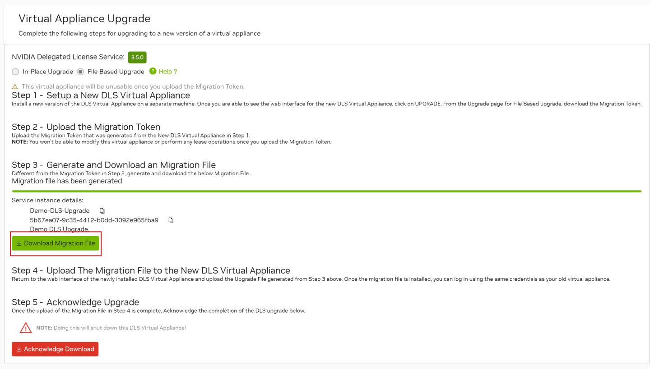Click the Step 3 Generate and Download heading
The image size is (650, 369).
point(114,165)
